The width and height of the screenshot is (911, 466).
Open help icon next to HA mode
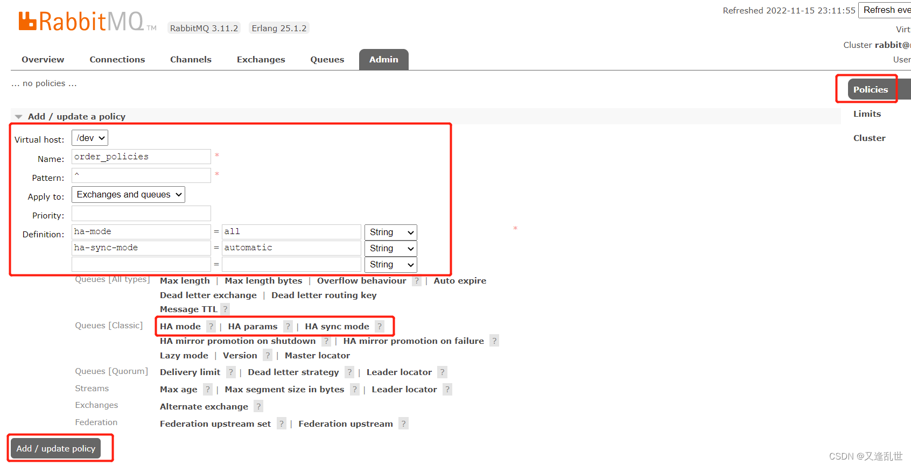211,327
